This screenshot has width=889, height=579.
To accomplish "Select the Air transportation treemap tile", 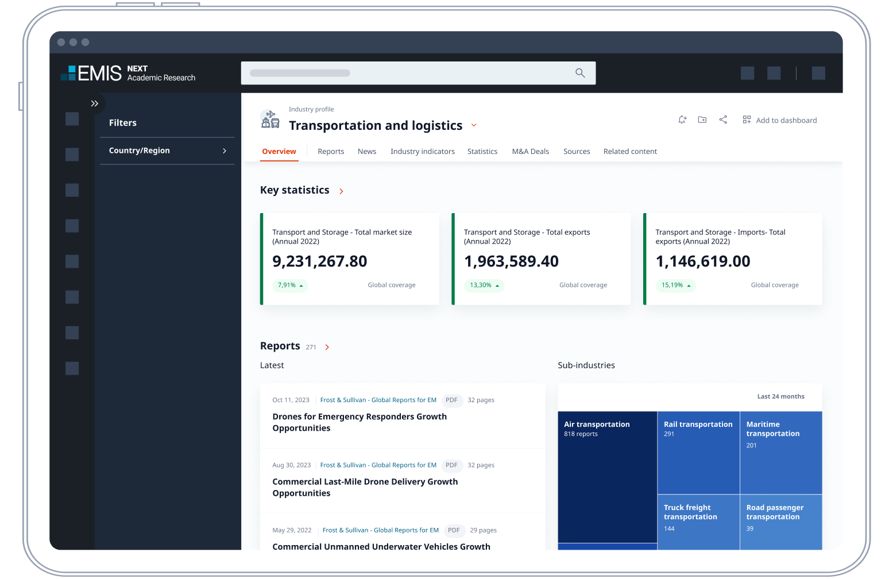I will click(x=607, y=477).
